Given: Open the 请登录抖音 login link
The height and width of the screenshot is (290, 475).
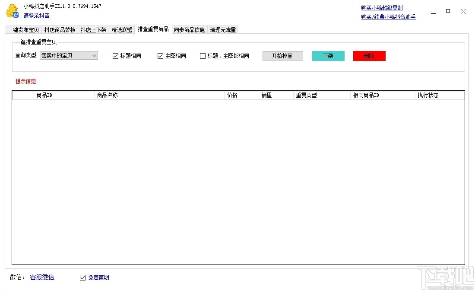Looking at the screenshot, I should (x=36, y=16).
